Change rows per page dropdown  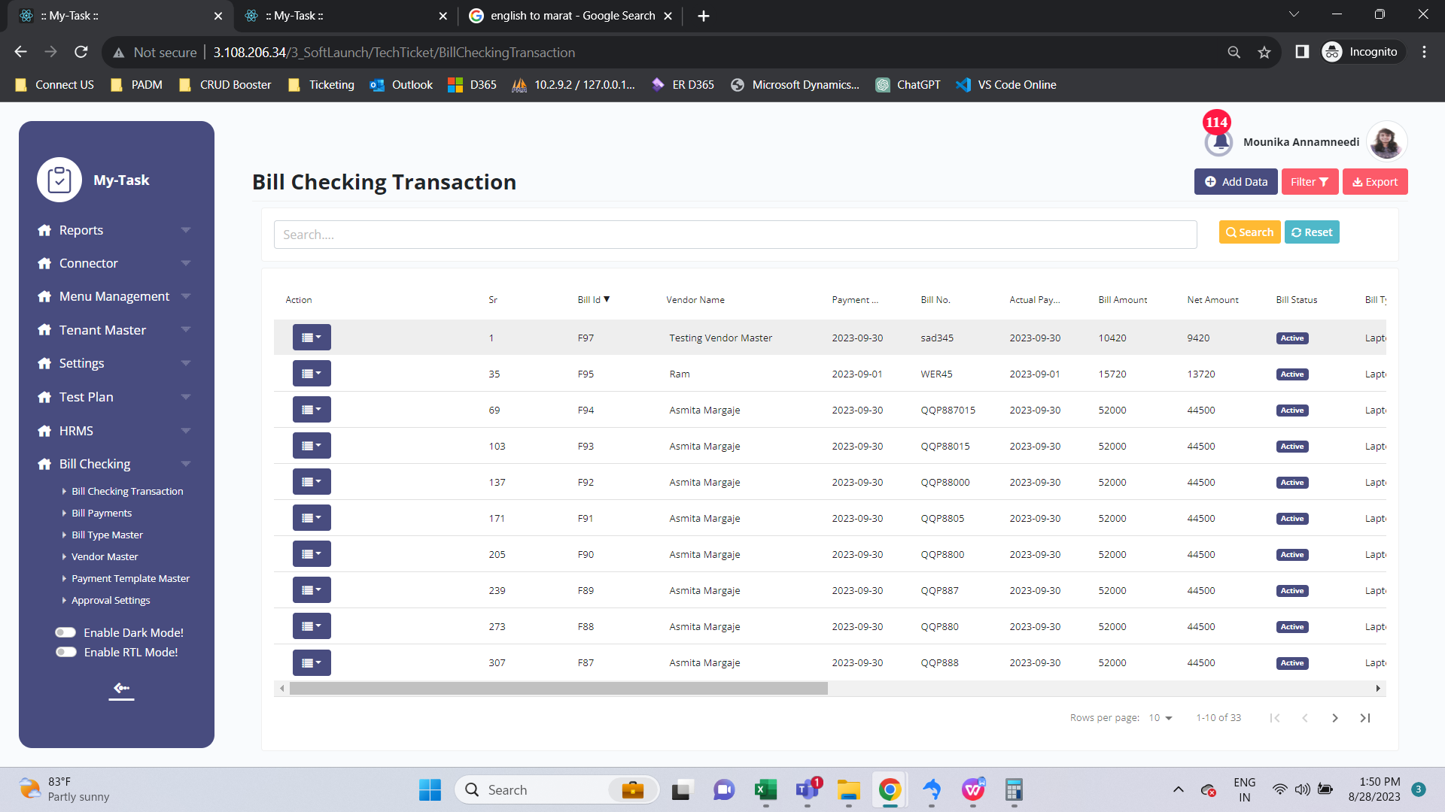coord(1161,718)
